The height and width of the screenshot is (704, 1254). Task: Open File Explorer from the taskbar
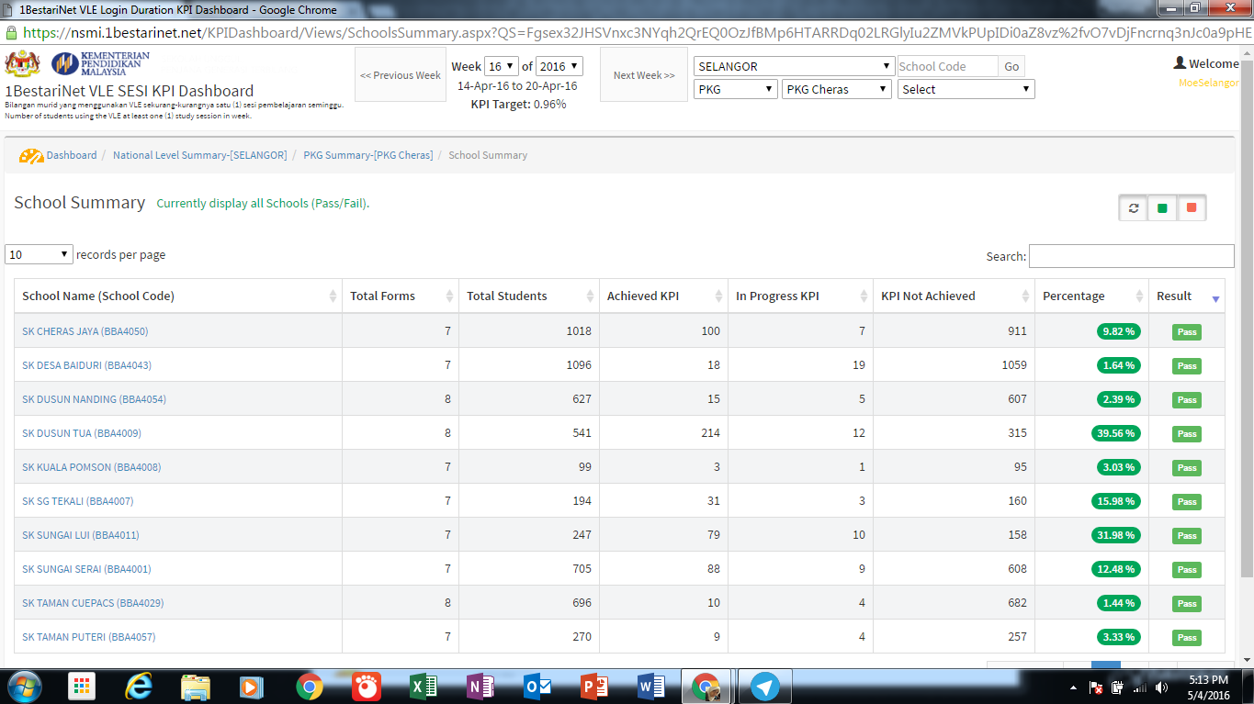coord(196,687)
